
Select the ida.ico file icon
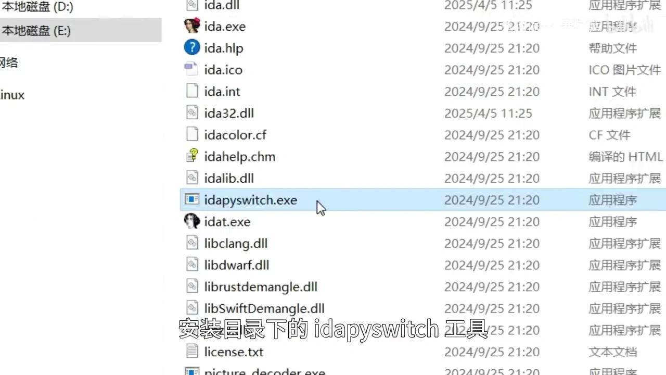pyautogui.click(x=192, y=69)
